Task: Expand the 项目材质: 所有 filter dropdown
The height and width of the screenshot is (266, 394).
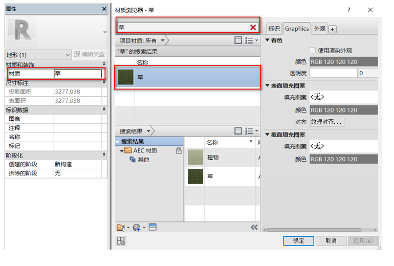Action: click(x=163, y=40)
